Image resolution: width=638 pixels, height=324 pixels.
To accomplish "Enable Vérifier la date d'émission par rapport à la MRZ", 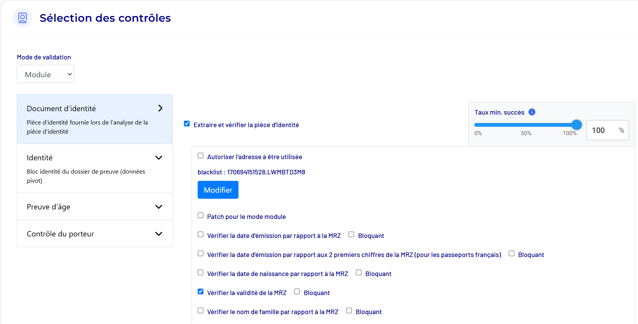I will tap(200, 235).
